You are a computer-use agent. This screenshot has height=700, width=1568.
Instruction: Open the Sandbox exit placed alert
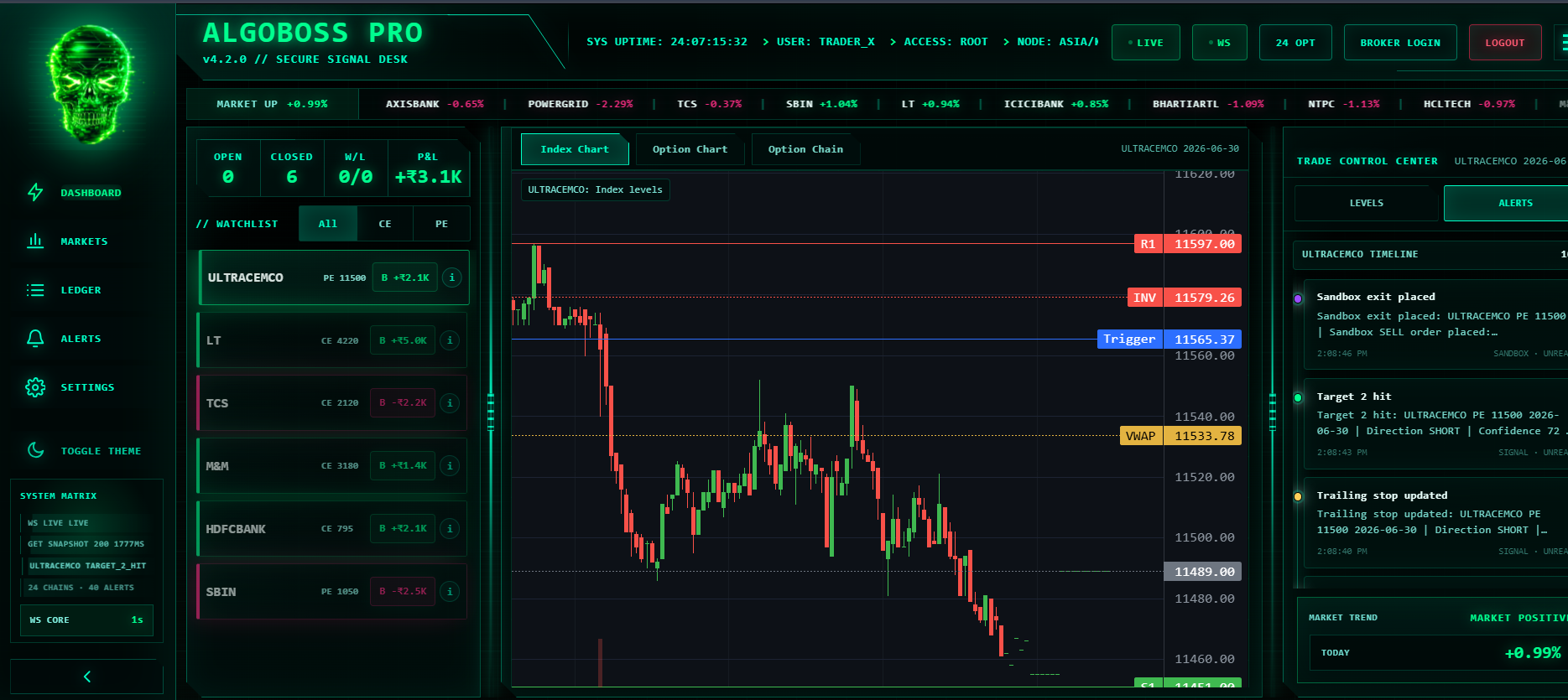coord(1435,324)
